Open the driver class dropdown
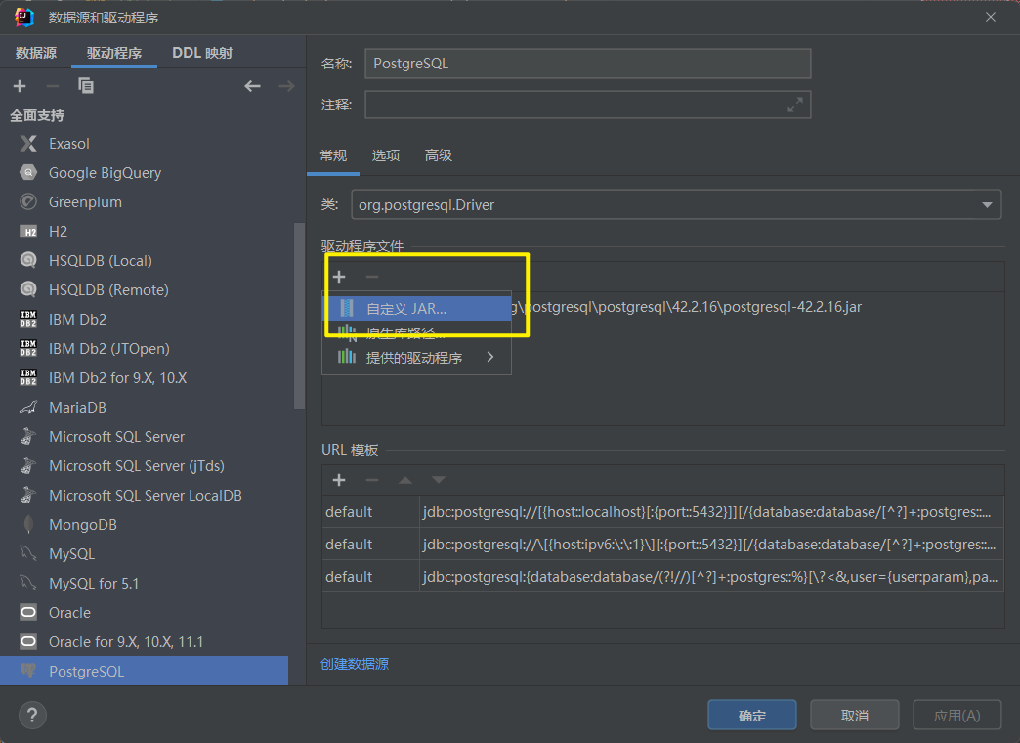The image size is (1020, 743). [x=985, y=204]
